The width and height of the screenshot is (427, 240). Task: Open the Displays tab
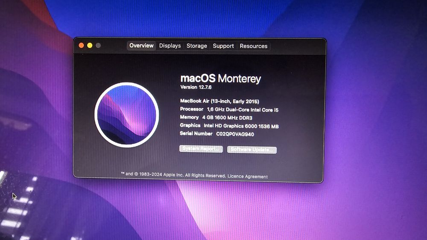click(170, 46)
